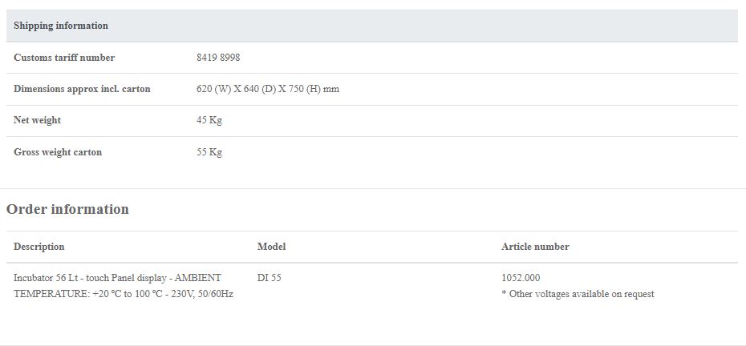Click the 55 Kg gross weight value
The image size is (746, 346).
tap(209, 152)
